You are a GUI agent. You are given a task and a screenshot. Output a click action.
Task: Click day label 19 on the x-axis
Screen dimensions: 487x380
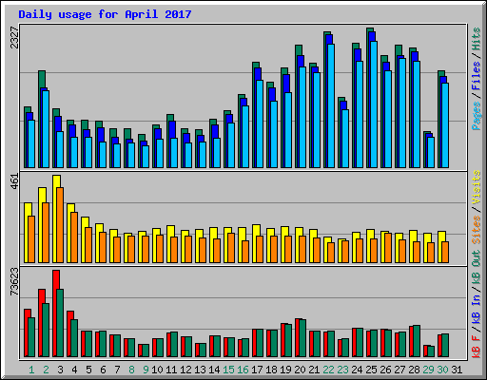[285, 370]
